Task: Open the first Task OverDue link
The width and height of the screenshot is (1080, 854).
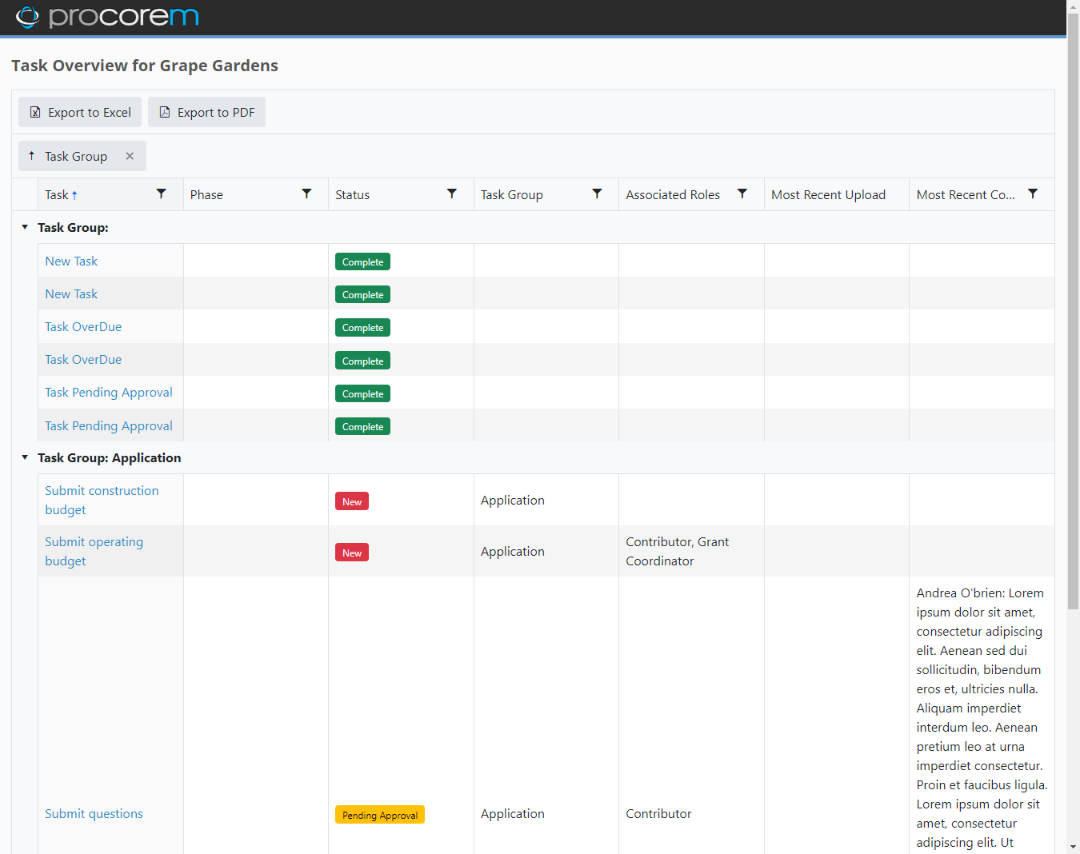Action: click(x=83, y=326)
